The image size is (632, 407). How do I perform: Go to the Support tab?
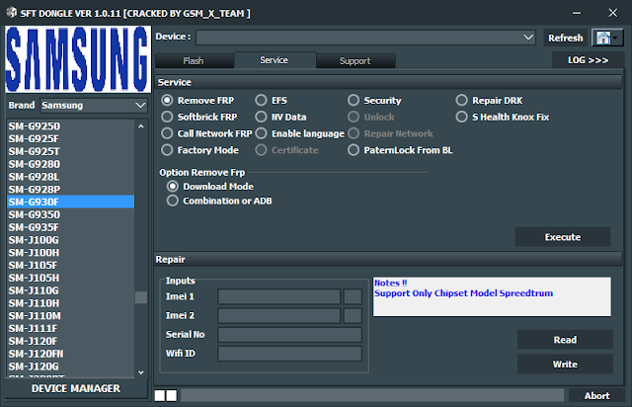tap(355, 61)
